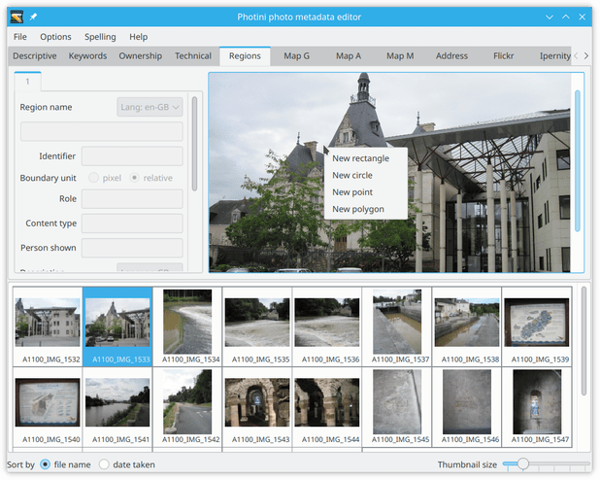The image size is (600, 480).
Task: Click the Region name text field
Action: click(x=101, y=131)
